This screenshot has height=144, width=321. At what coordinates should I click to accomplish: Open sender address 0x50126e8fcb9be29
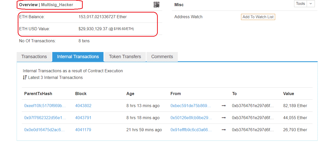point(191,118)
